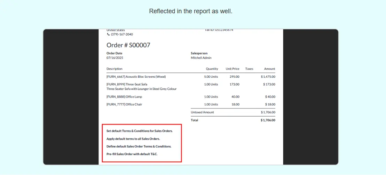The height and width of the screenshot is (175, 386).
Task: Click the 'Reflected in the report' caption
Action: coord(190,11)
